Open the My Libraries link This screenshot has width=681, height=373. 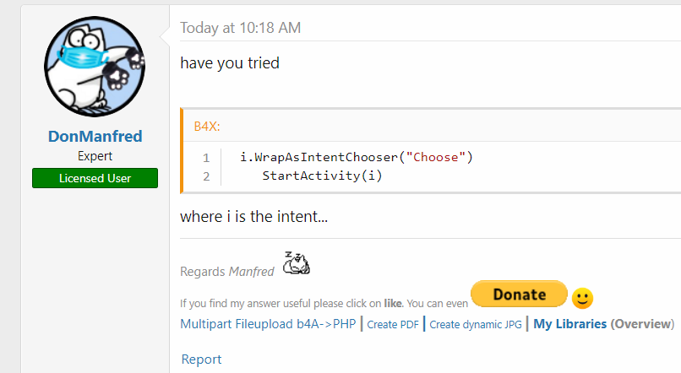(x=569, y=324)
